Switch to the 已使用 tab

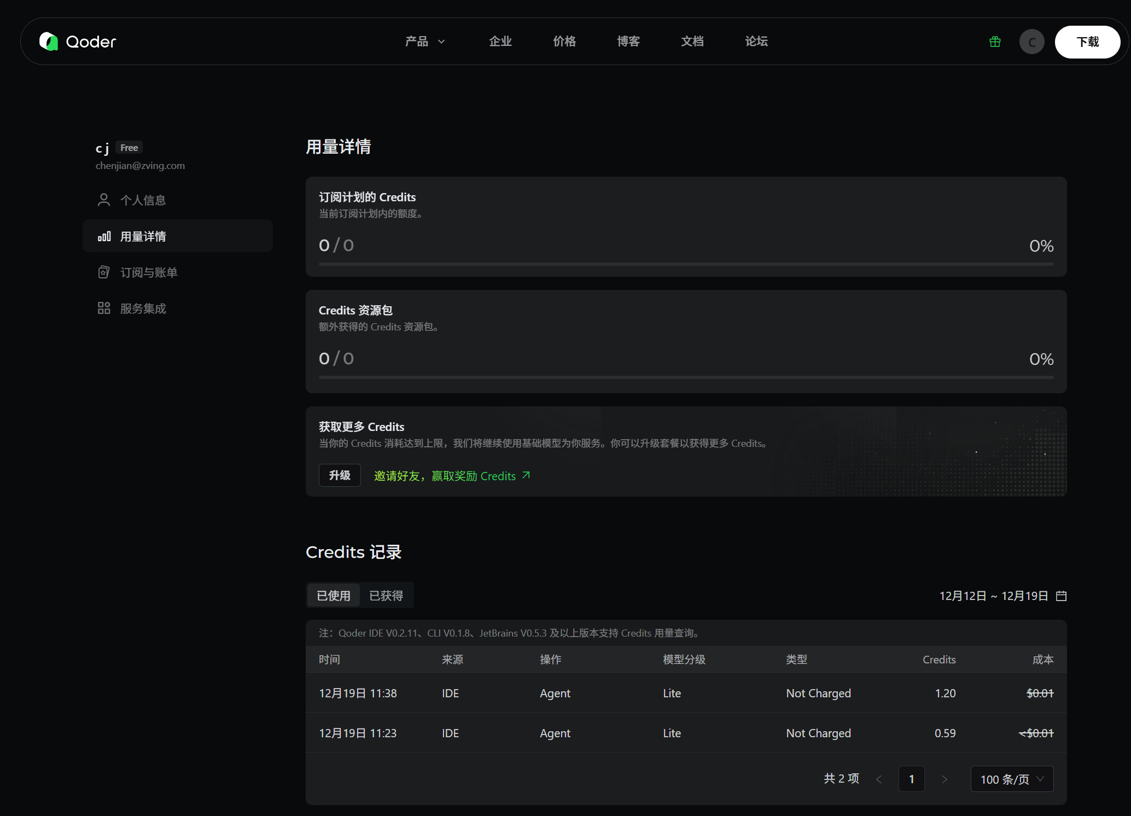[334, 596]
